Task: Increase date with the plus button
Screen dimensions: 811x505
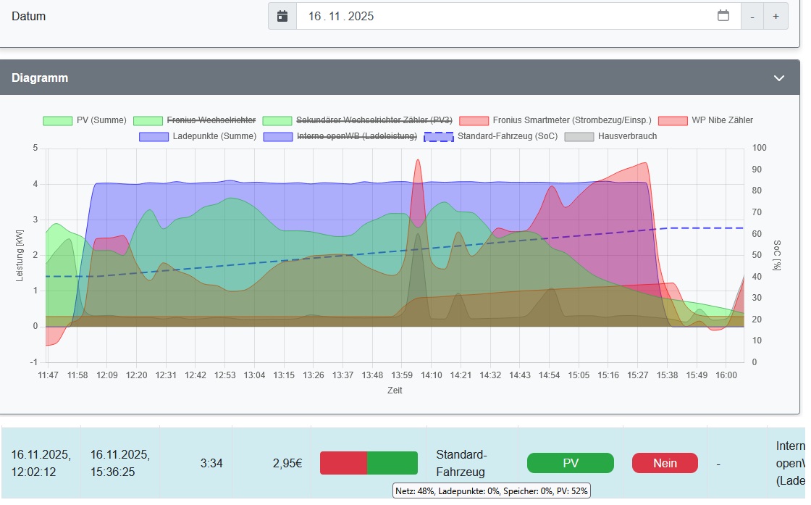Action: pos(776,16)
